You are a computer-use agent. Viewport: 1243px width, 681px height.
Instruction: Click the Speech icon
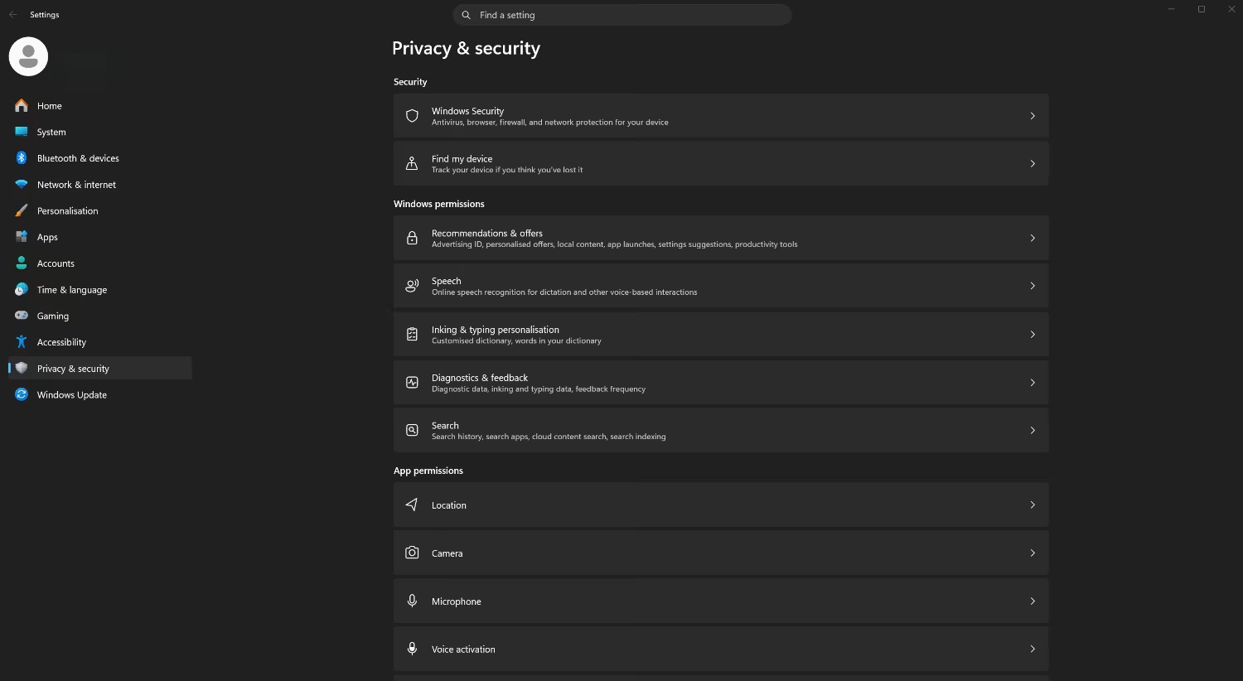412,286
